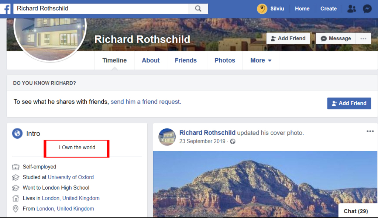Open the Photos tab
Image resolution: width=378 pixels, height=218 pixels.
click(225, 60)
